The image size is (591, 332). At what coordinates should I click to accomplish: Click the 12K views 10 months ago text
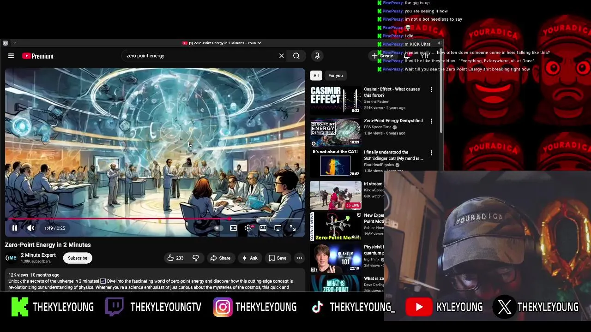(x=34, y=275)
